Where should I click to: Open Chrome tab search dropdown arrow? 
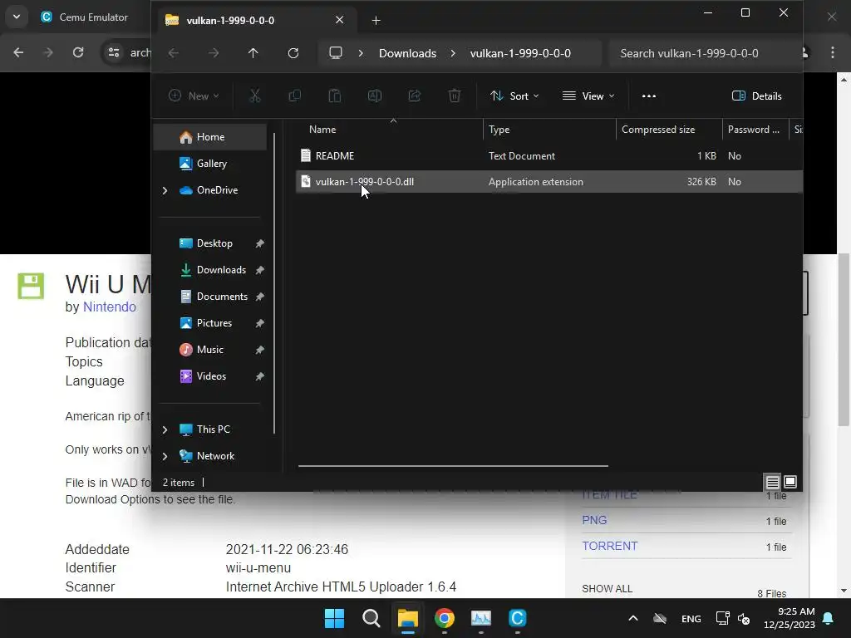[x=17, y=17]
